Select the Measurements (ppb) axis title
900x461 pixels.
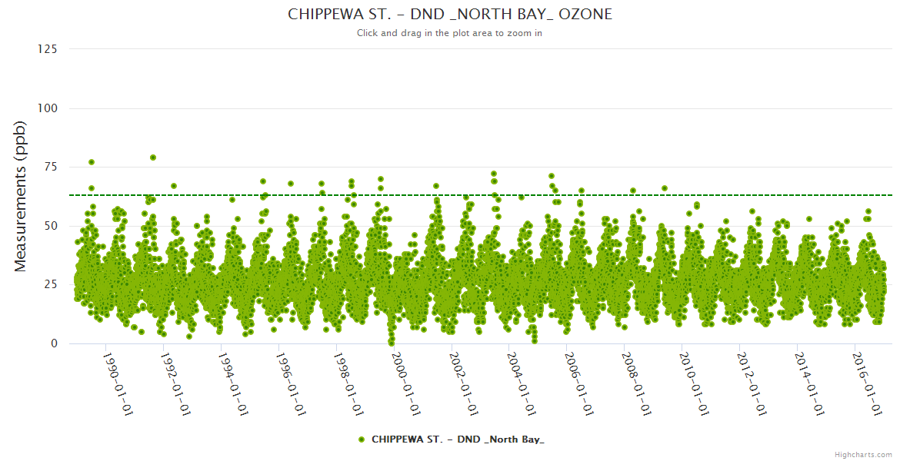[x=21, y=196]
